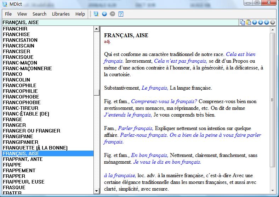The width and height of the screenshot is (279, 197).
Task: Open the View menu
Action: coord(22,14)
